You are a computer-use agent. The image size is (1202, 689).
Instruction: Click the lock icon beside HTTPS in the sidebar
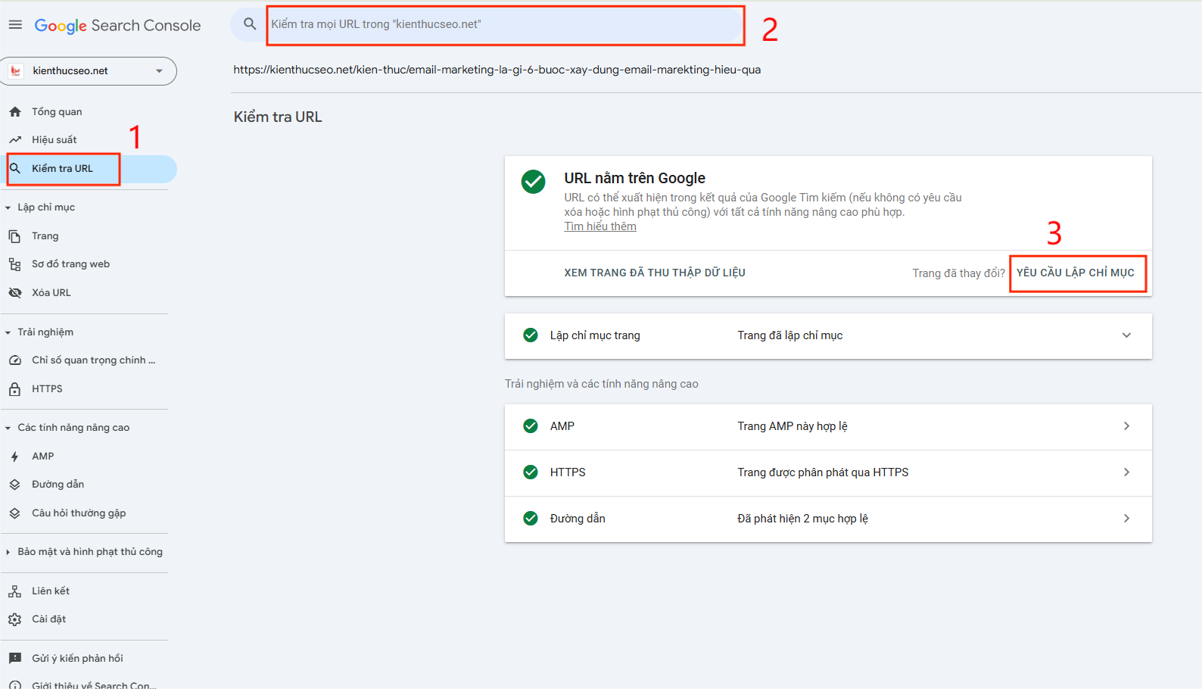coord(15,389)
